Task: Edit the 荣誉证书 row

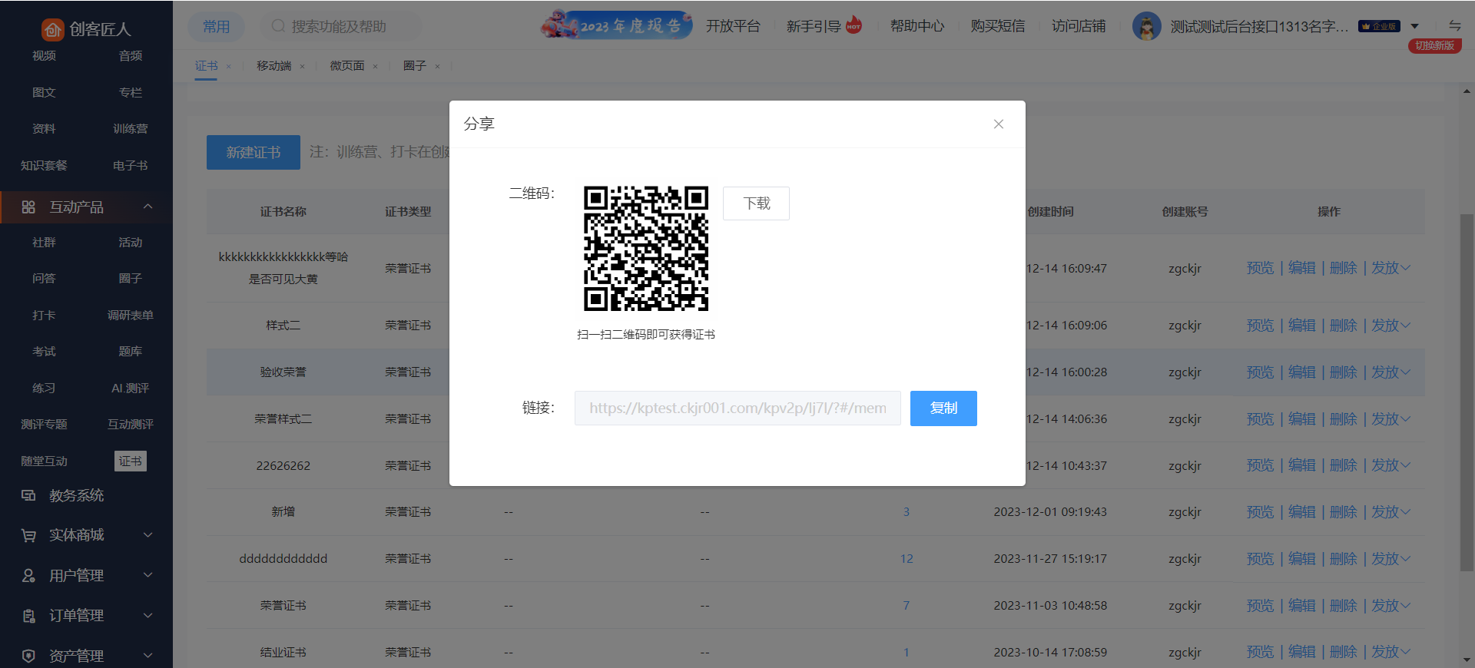Action: click(x=1302, y=606)
